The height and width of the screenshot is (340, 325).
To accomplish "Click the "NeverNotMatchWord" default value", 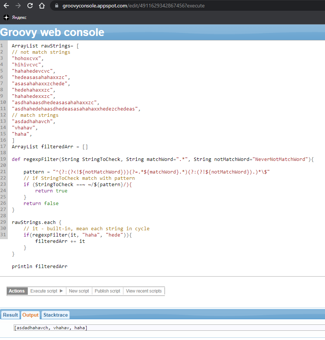I will point(281,159).
